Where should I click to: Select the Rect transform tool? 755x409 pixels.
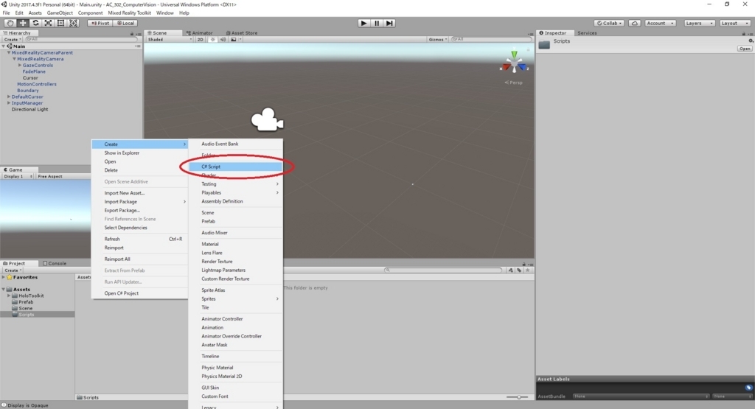click(x=60, y=23)
